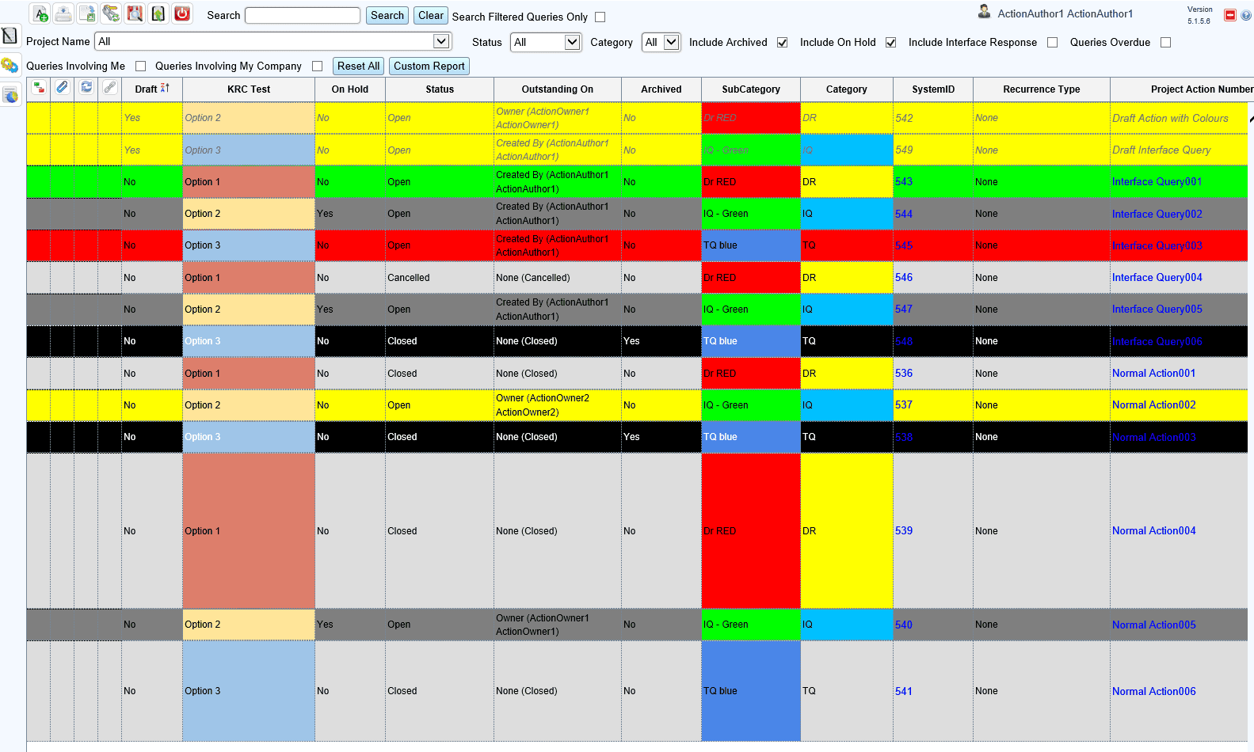
Task: Open SystemID 540 link
Action: (x=904, y=625)
